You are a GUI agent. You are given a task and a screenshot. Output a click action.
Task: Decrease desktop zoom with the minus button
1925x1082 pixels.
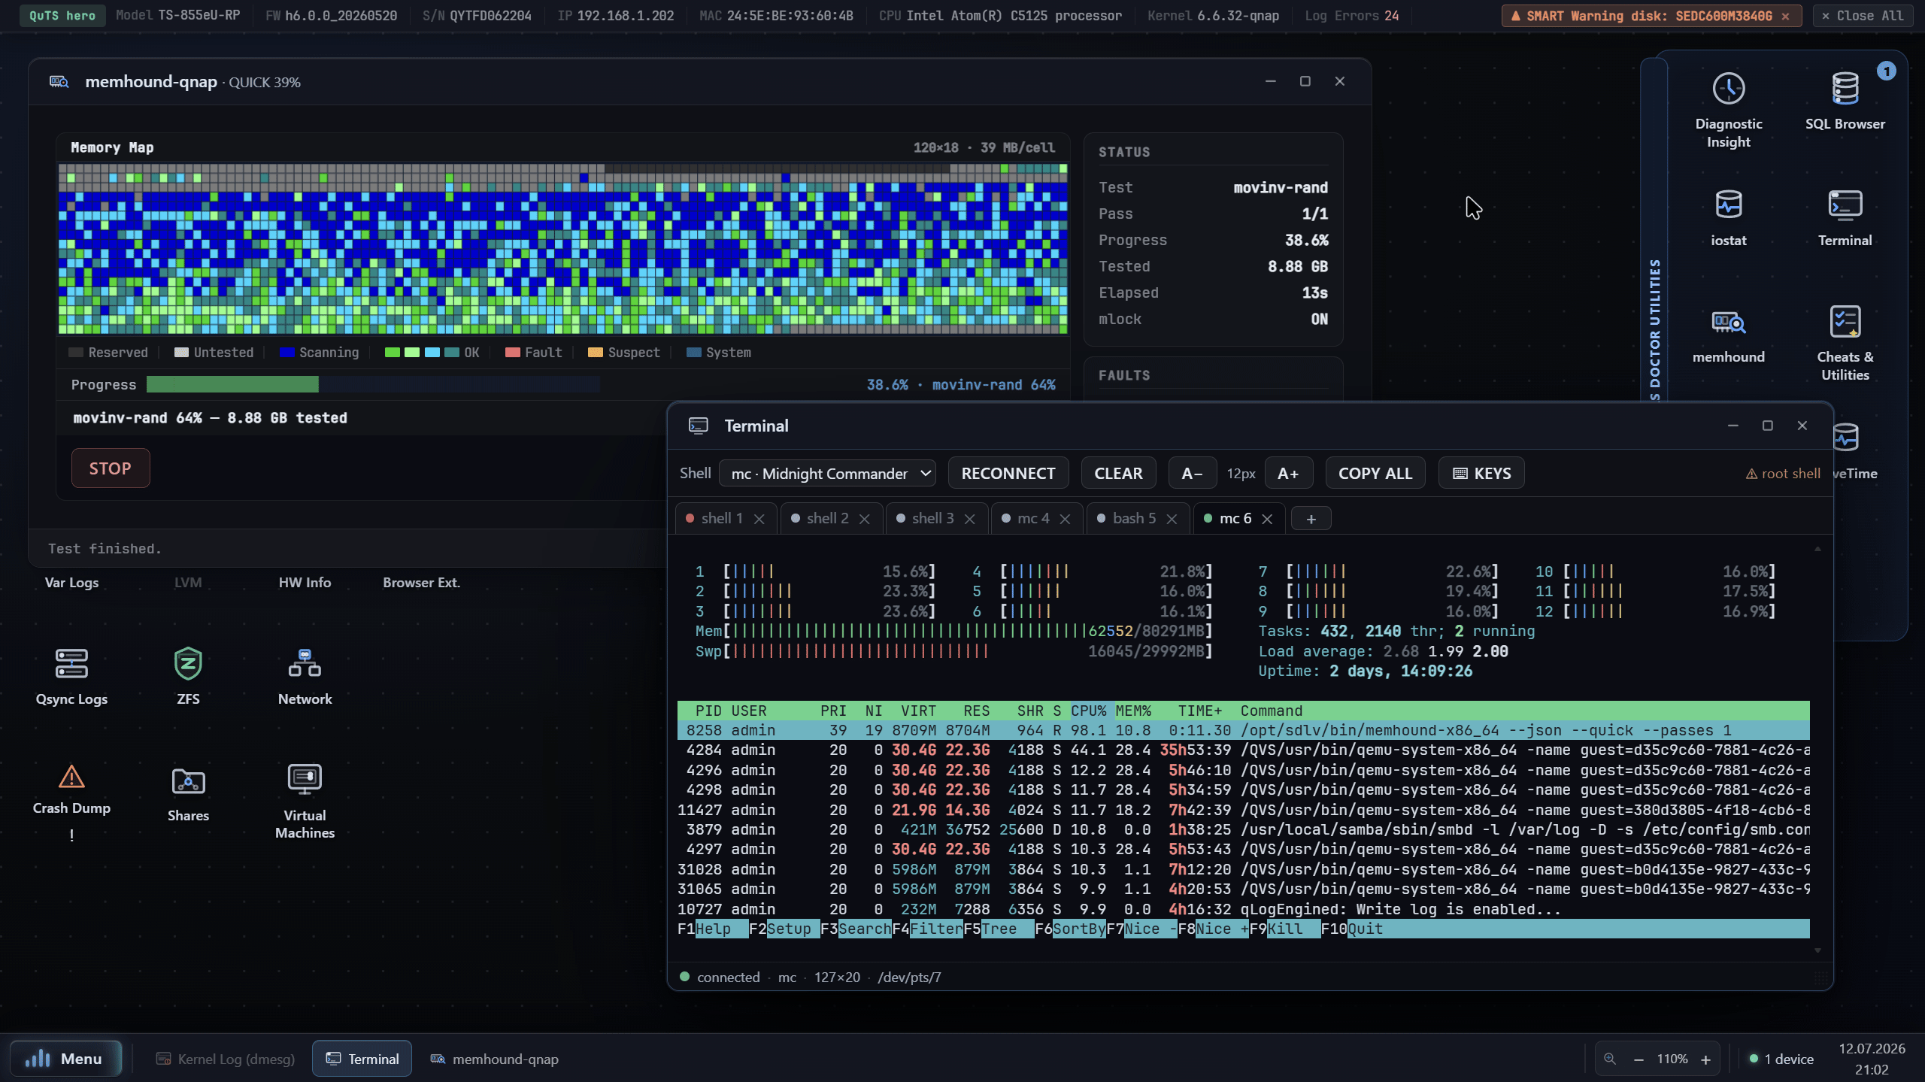click(1639, 1059)
